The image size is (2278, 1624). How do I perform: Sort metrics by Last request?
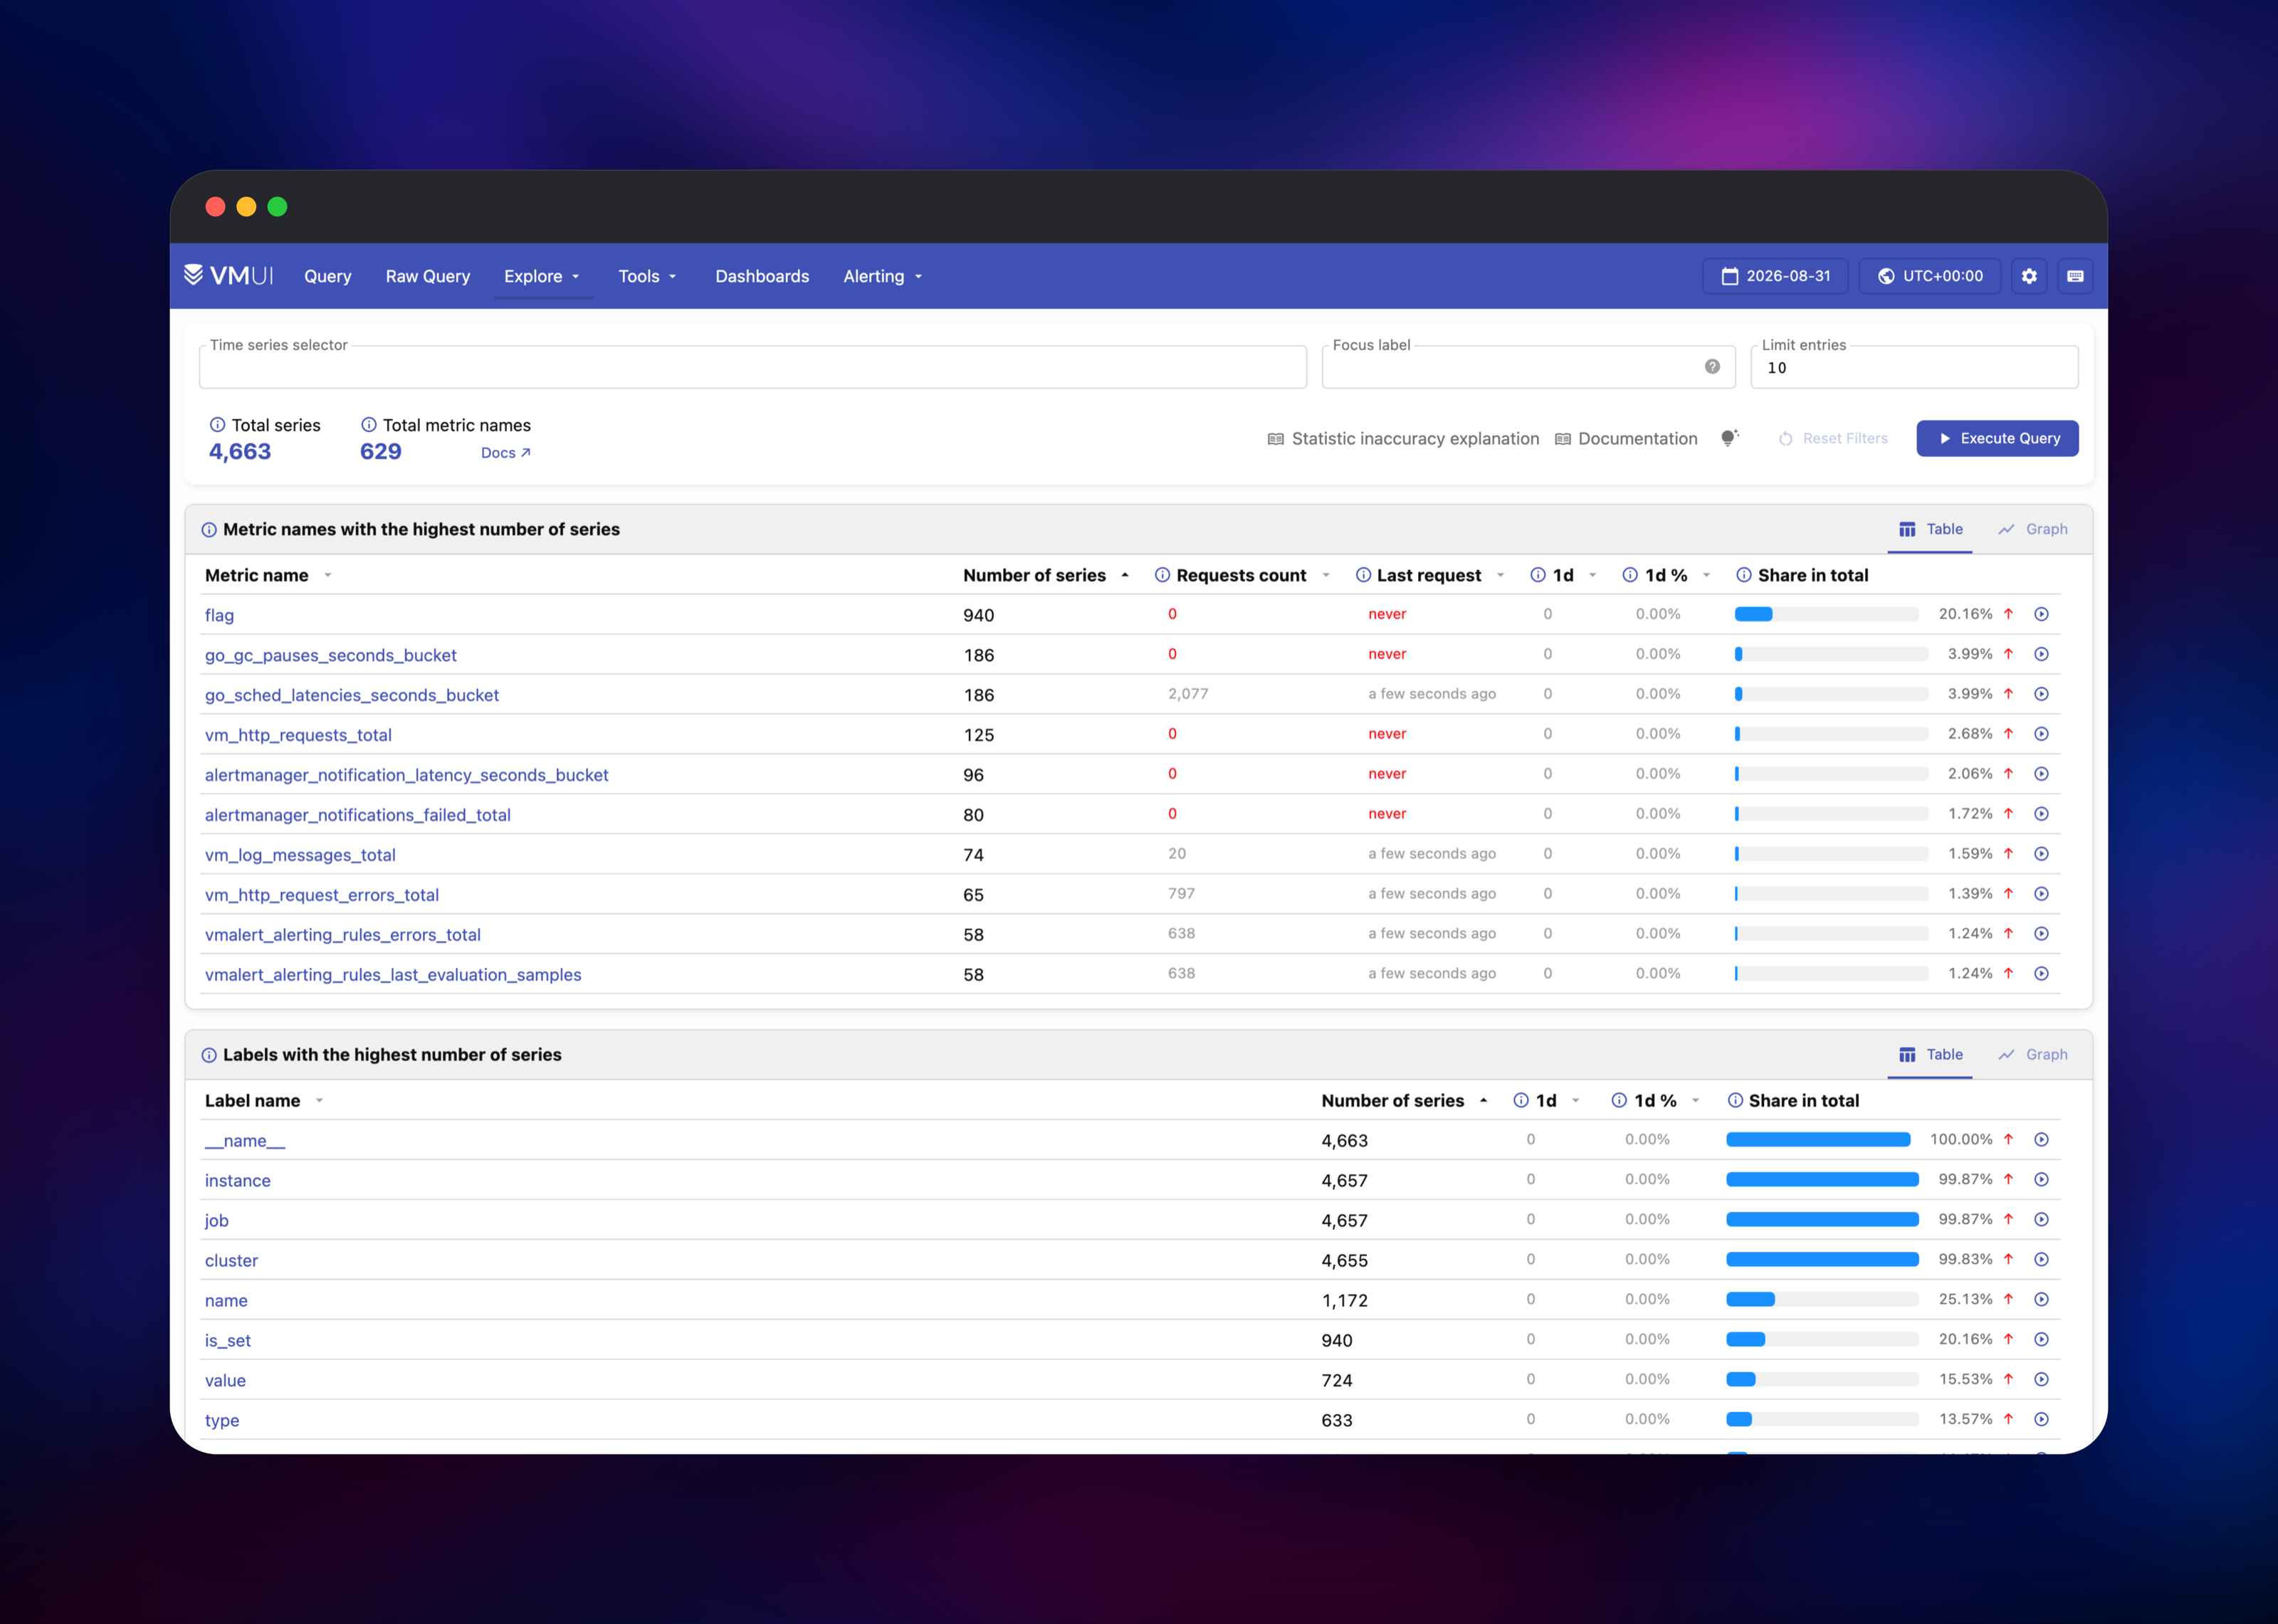pos(1431,575)
